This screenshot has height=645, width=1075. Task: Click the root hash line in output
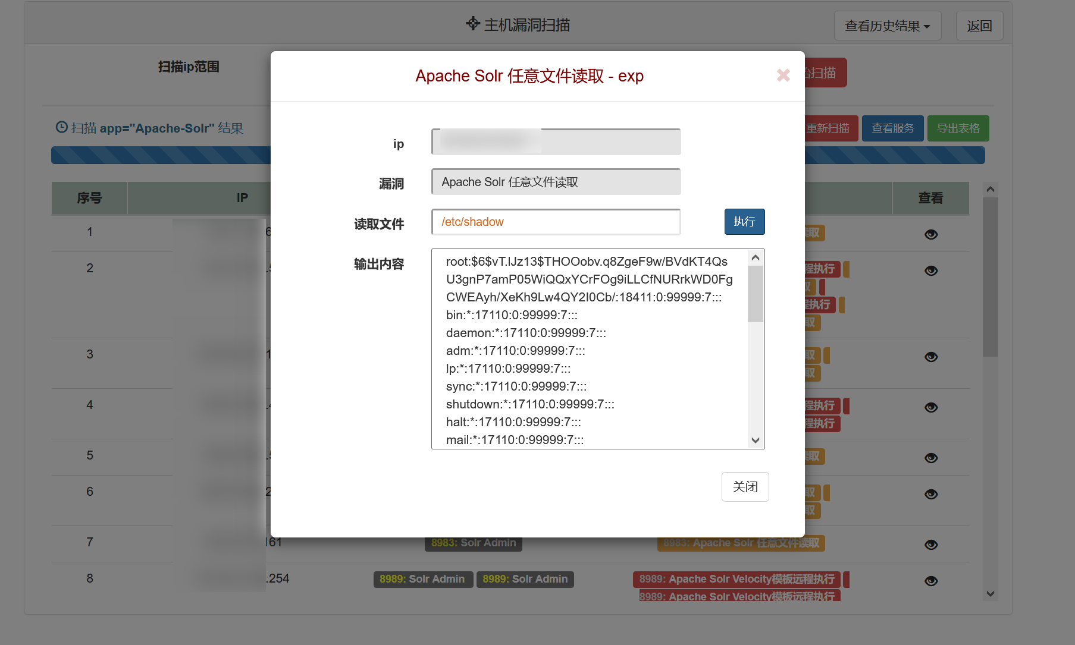tap(589, 279)
